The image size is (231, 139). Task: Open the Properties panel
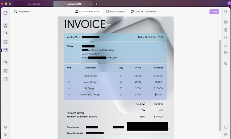click(22, 11)
